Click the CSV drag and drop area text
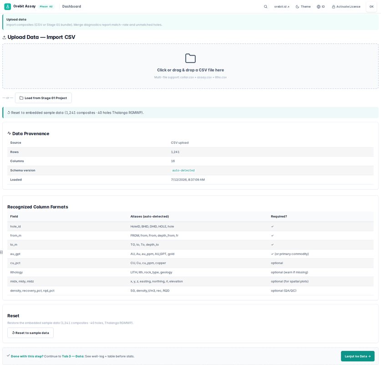Image resolution: width=381 pixels, height=365 pixels. pos(190,70)
